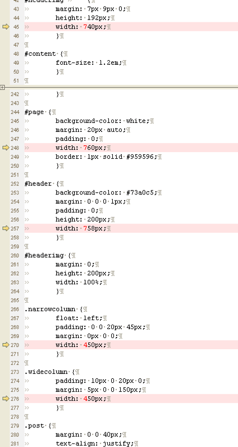Viewport: 238px width, 447px height.
Task: Click the diff arrow marker on line 257
Action: 6,229
